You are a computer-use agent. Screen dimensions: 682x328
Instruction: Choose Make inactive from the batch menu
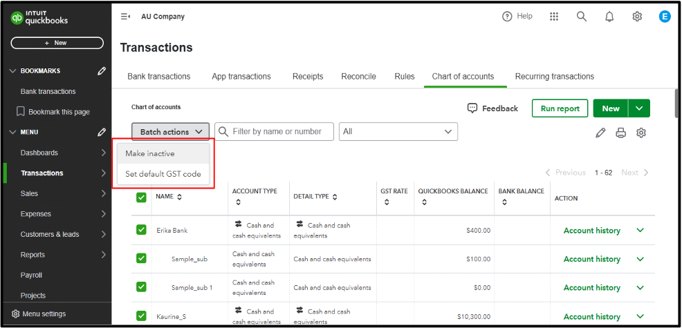150,153
